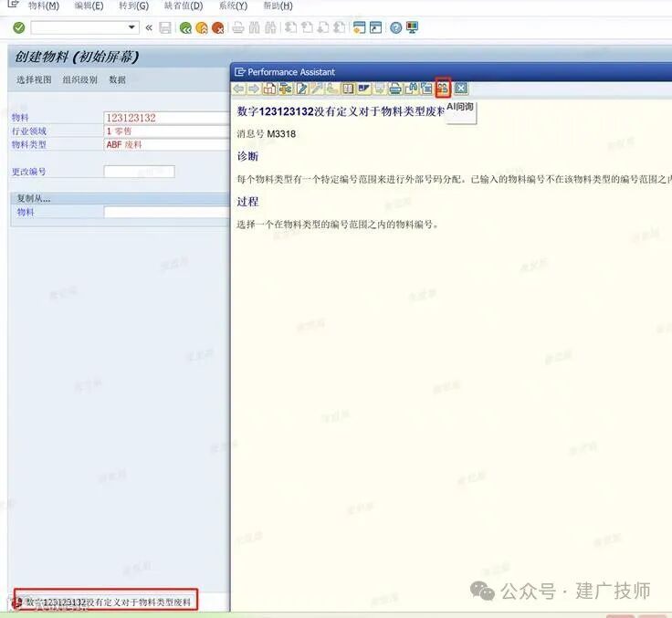
Task: Collapse command field with double-chevron icon
Action: coord(149,28)
